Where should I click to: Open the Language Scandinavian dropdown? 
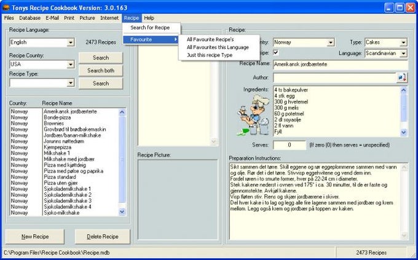(403, 53)
